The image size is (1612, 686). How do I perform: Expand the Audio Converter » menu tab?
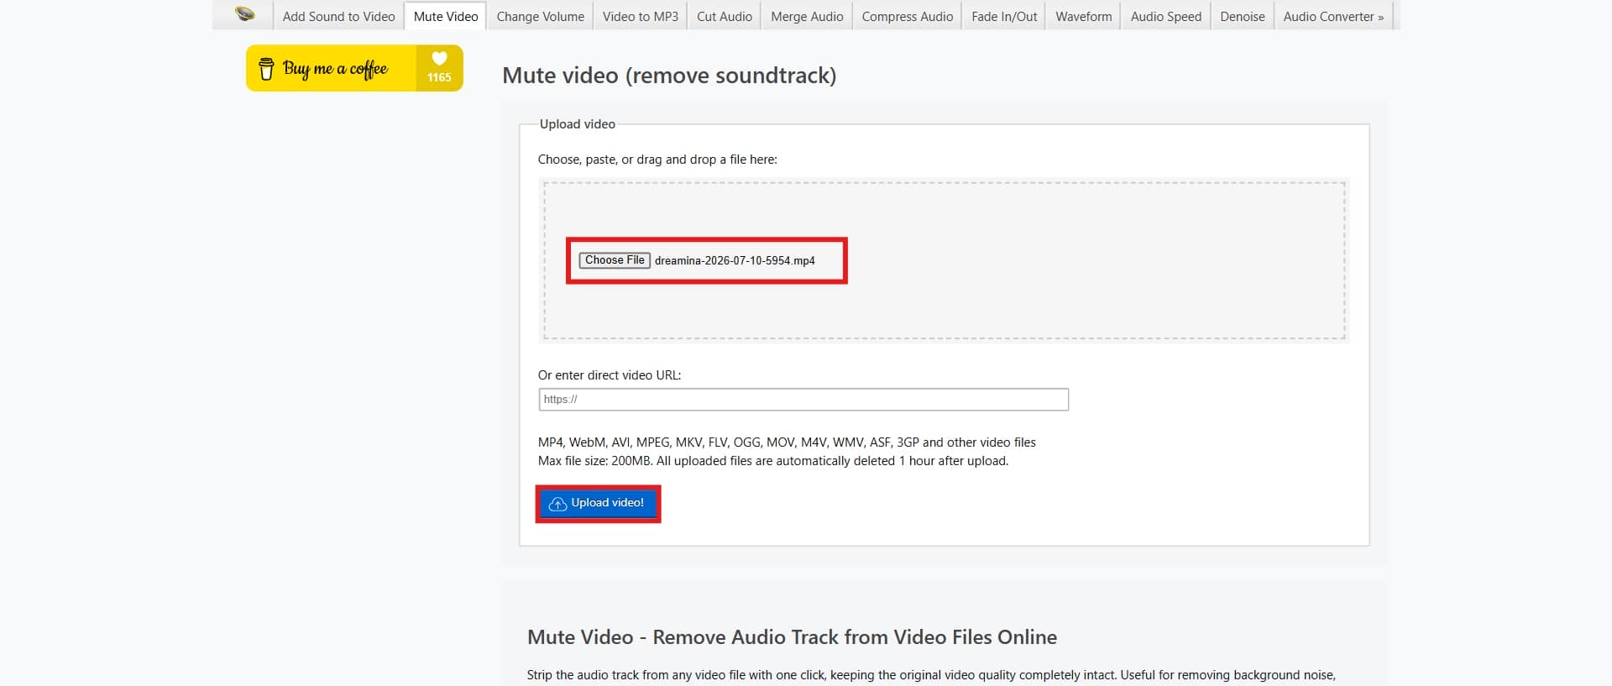point(1333,16)
